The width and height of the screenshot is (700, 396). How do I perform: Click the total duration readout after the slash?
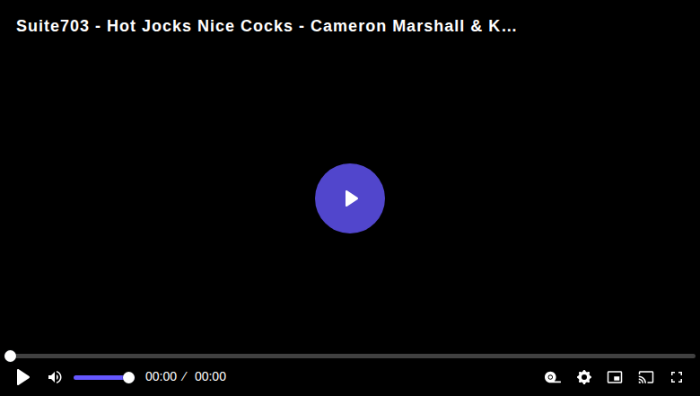[x=210, y=377]
